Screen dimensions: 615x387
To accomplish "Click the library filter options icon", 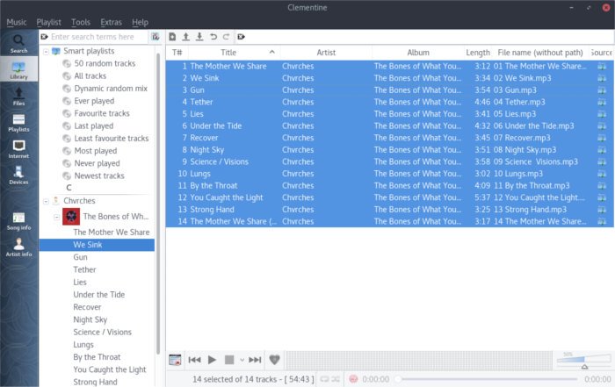I will point(156,37).
